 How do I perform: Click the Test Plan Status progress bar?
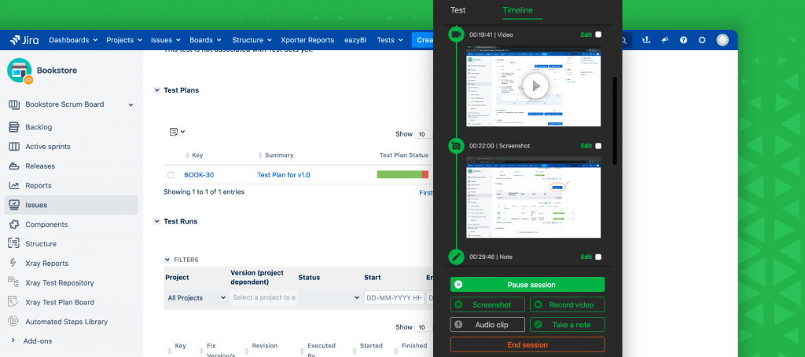click(x=402, y=175)
